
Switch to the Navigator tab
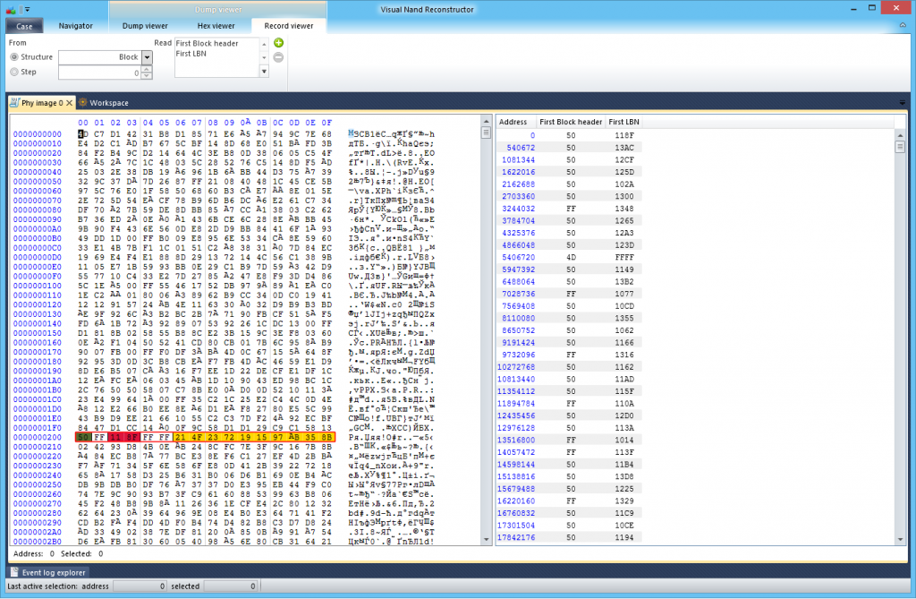75,26
